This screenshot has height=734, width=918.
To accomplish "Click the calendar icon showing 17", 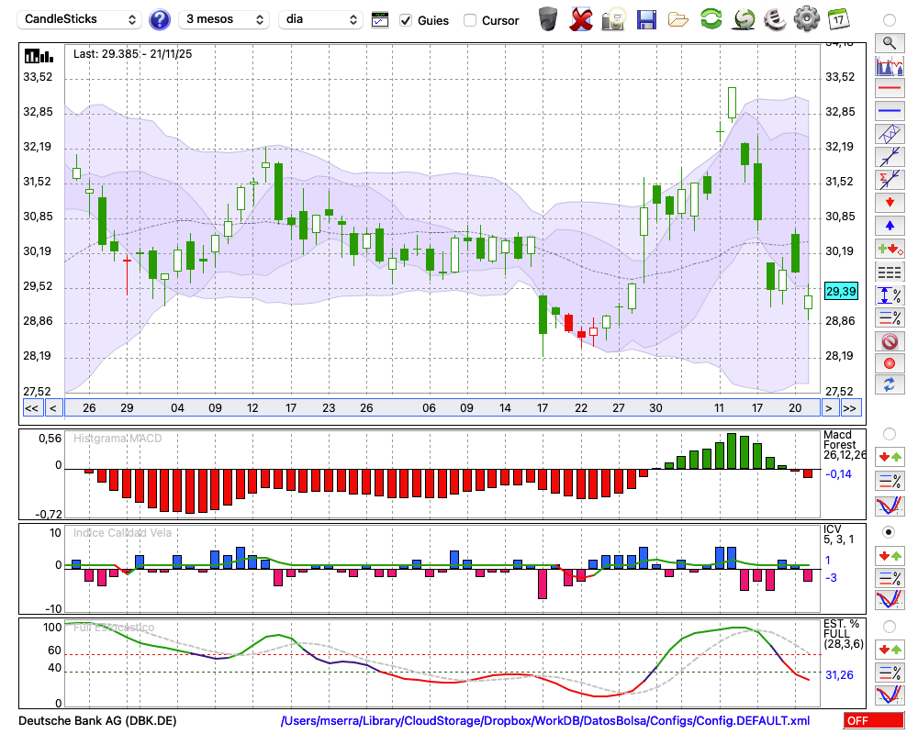I will coord(838,18).
